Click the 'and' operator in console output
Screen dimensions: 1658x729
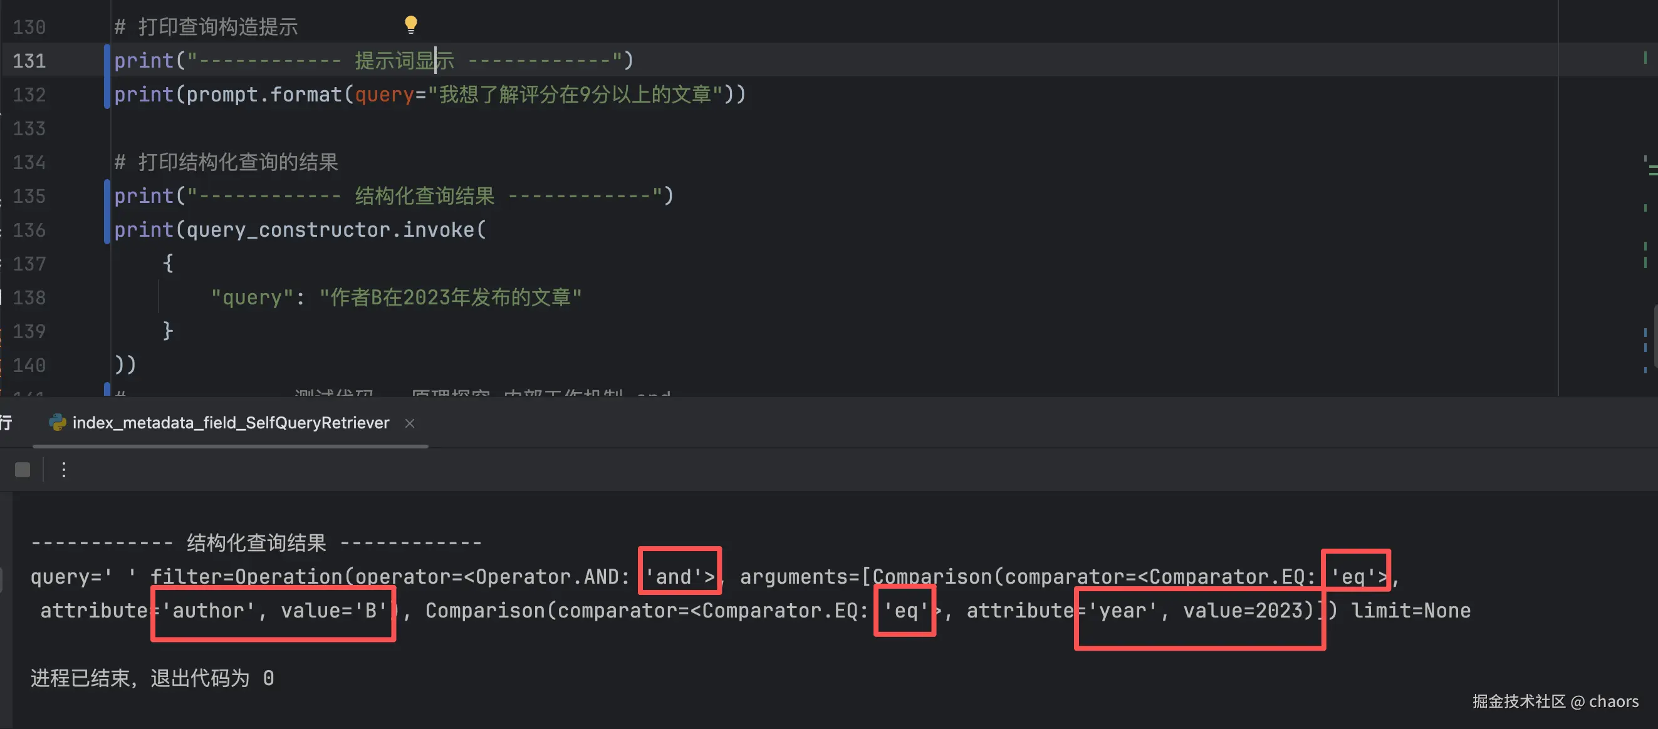[673, 576]
